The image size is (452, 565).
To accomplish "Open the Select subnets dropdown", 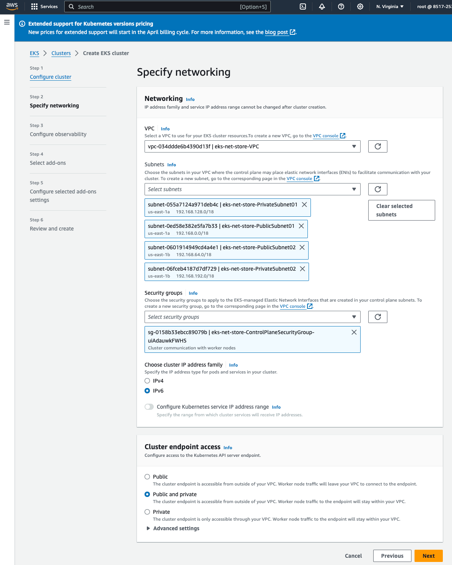I will click(x=252, y=189).
